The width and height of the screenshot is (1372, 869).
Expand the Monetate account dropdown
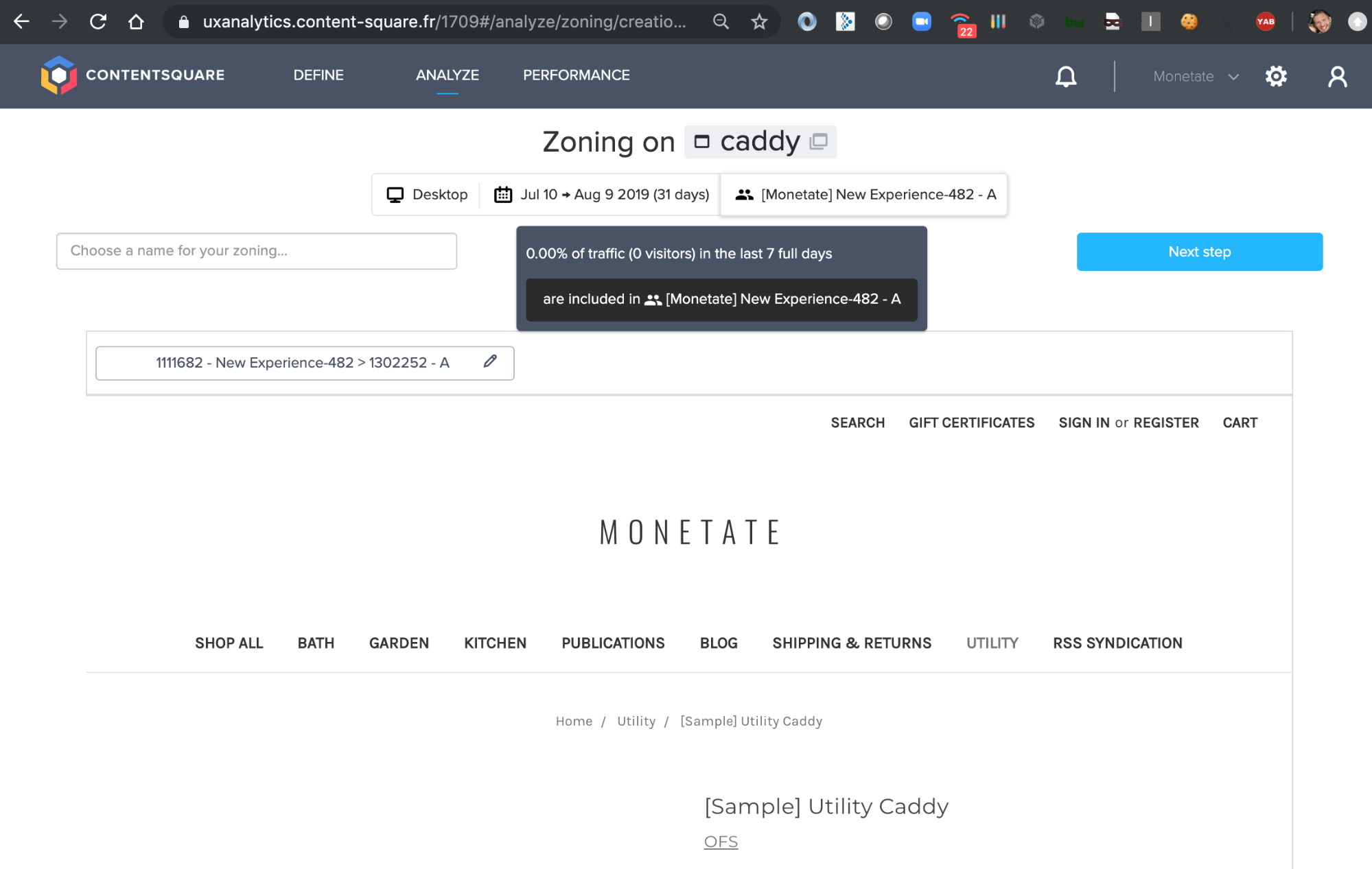(1195, 76)
